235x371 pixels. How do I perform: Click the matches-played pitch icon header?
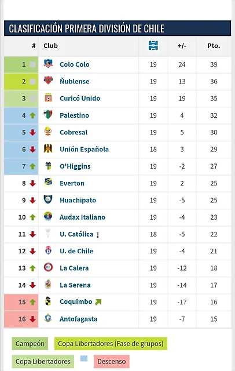[x=153, y=45]
